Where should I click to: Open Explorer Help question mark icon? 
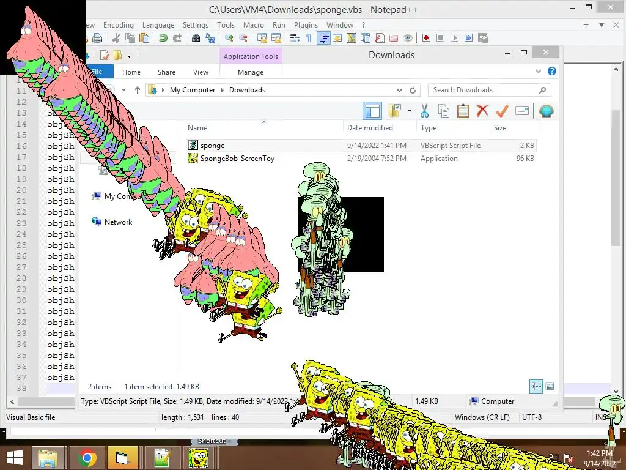(552, 71)
